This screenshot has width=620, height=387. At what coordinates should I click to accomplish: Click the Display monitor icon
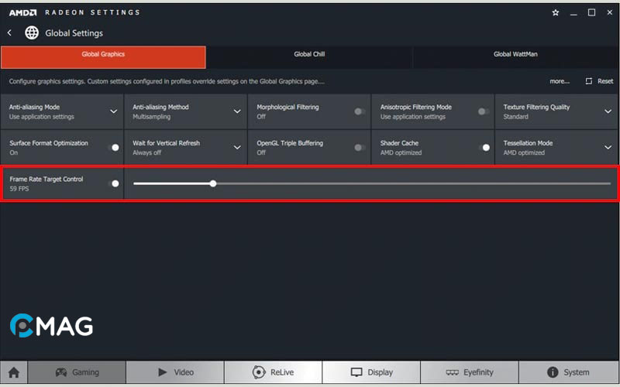356,372
